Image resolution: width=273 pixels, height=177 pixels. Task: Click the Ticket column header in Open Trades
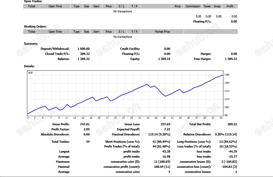[x=31, y=6]
